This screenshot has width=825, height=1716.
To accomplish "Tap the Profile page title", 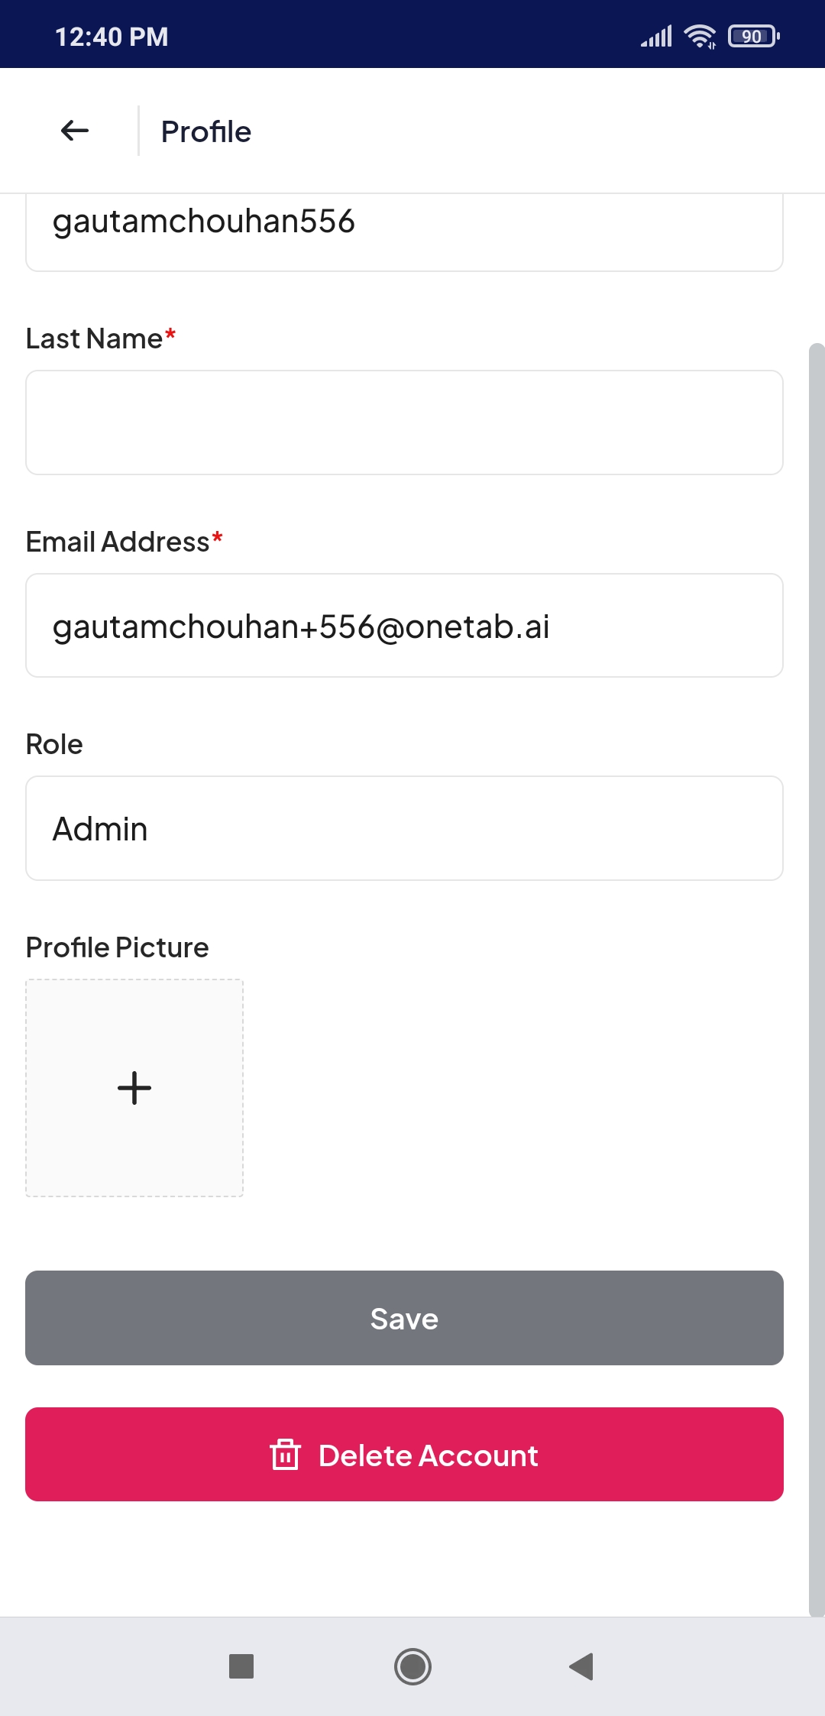I will tap(206, 131).
